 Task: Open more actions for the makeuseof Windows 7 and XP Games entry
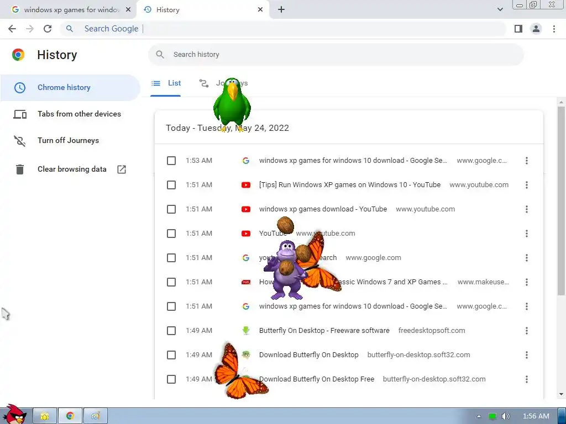point(527,282)
